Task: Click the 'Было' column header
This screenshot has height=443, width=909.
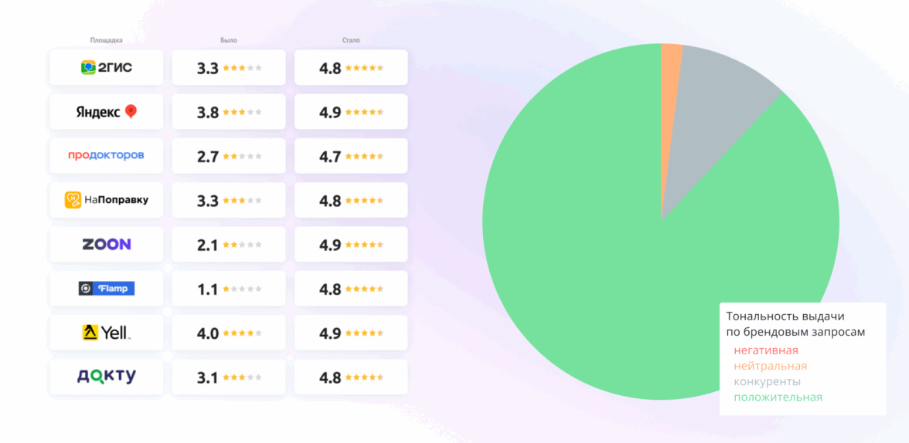Action: point(229,40)
